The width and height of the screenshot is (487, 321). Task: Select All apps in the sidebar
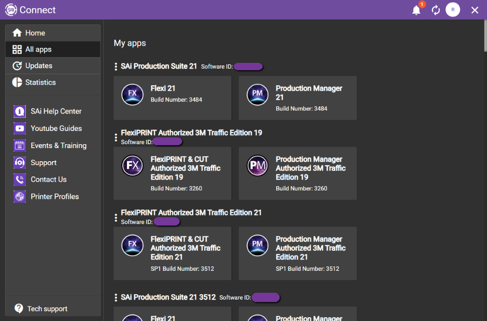pos(53,49)
